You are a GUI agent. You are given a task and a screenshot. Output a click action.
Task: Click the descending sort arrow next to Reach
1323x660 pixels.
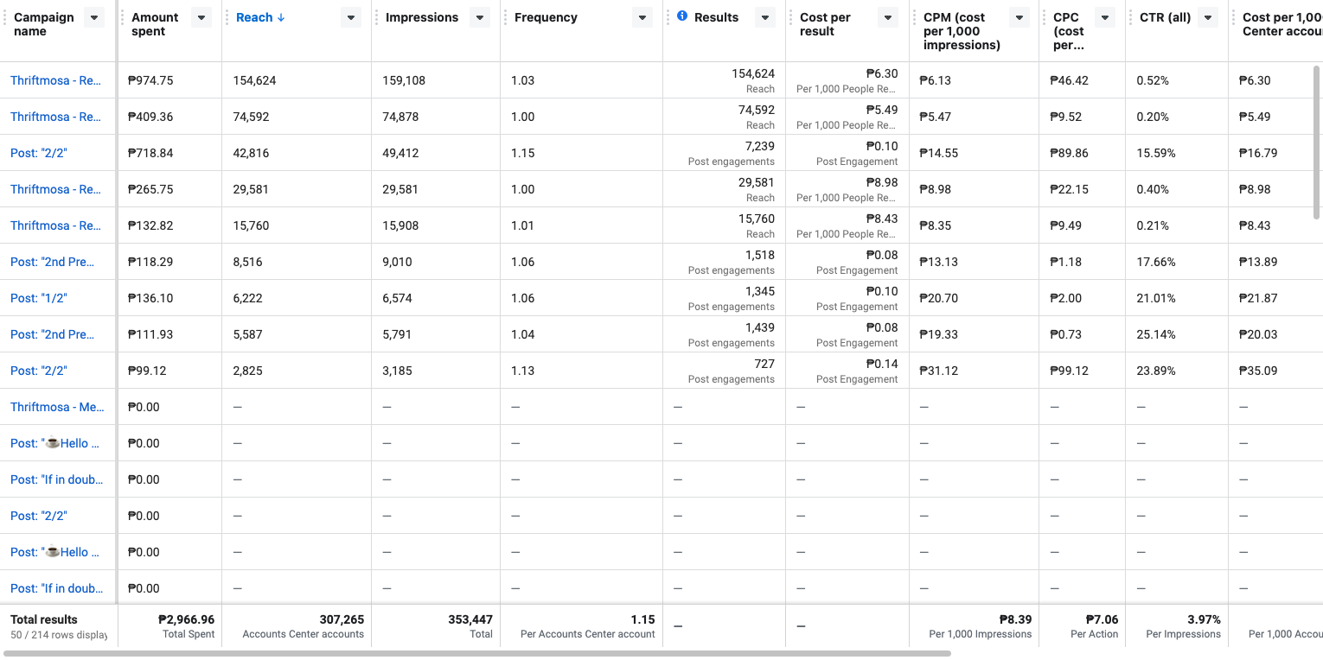click(281, 18)
